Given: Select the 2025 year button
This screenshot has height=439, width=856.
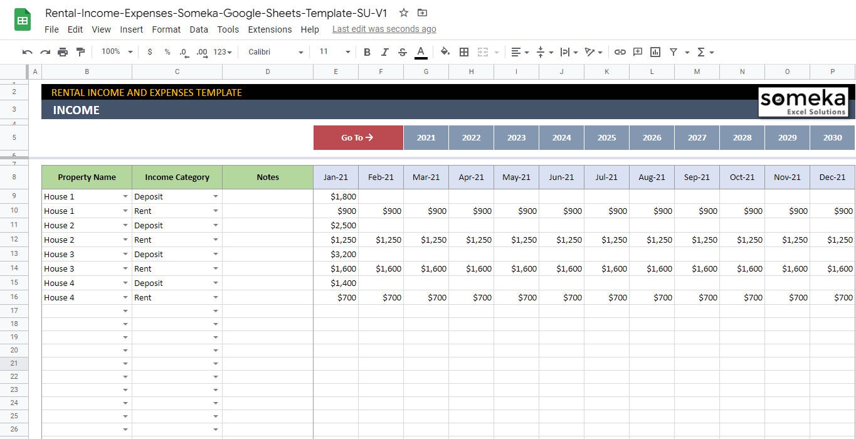Looking at the screenshot, I should [606, 137].
